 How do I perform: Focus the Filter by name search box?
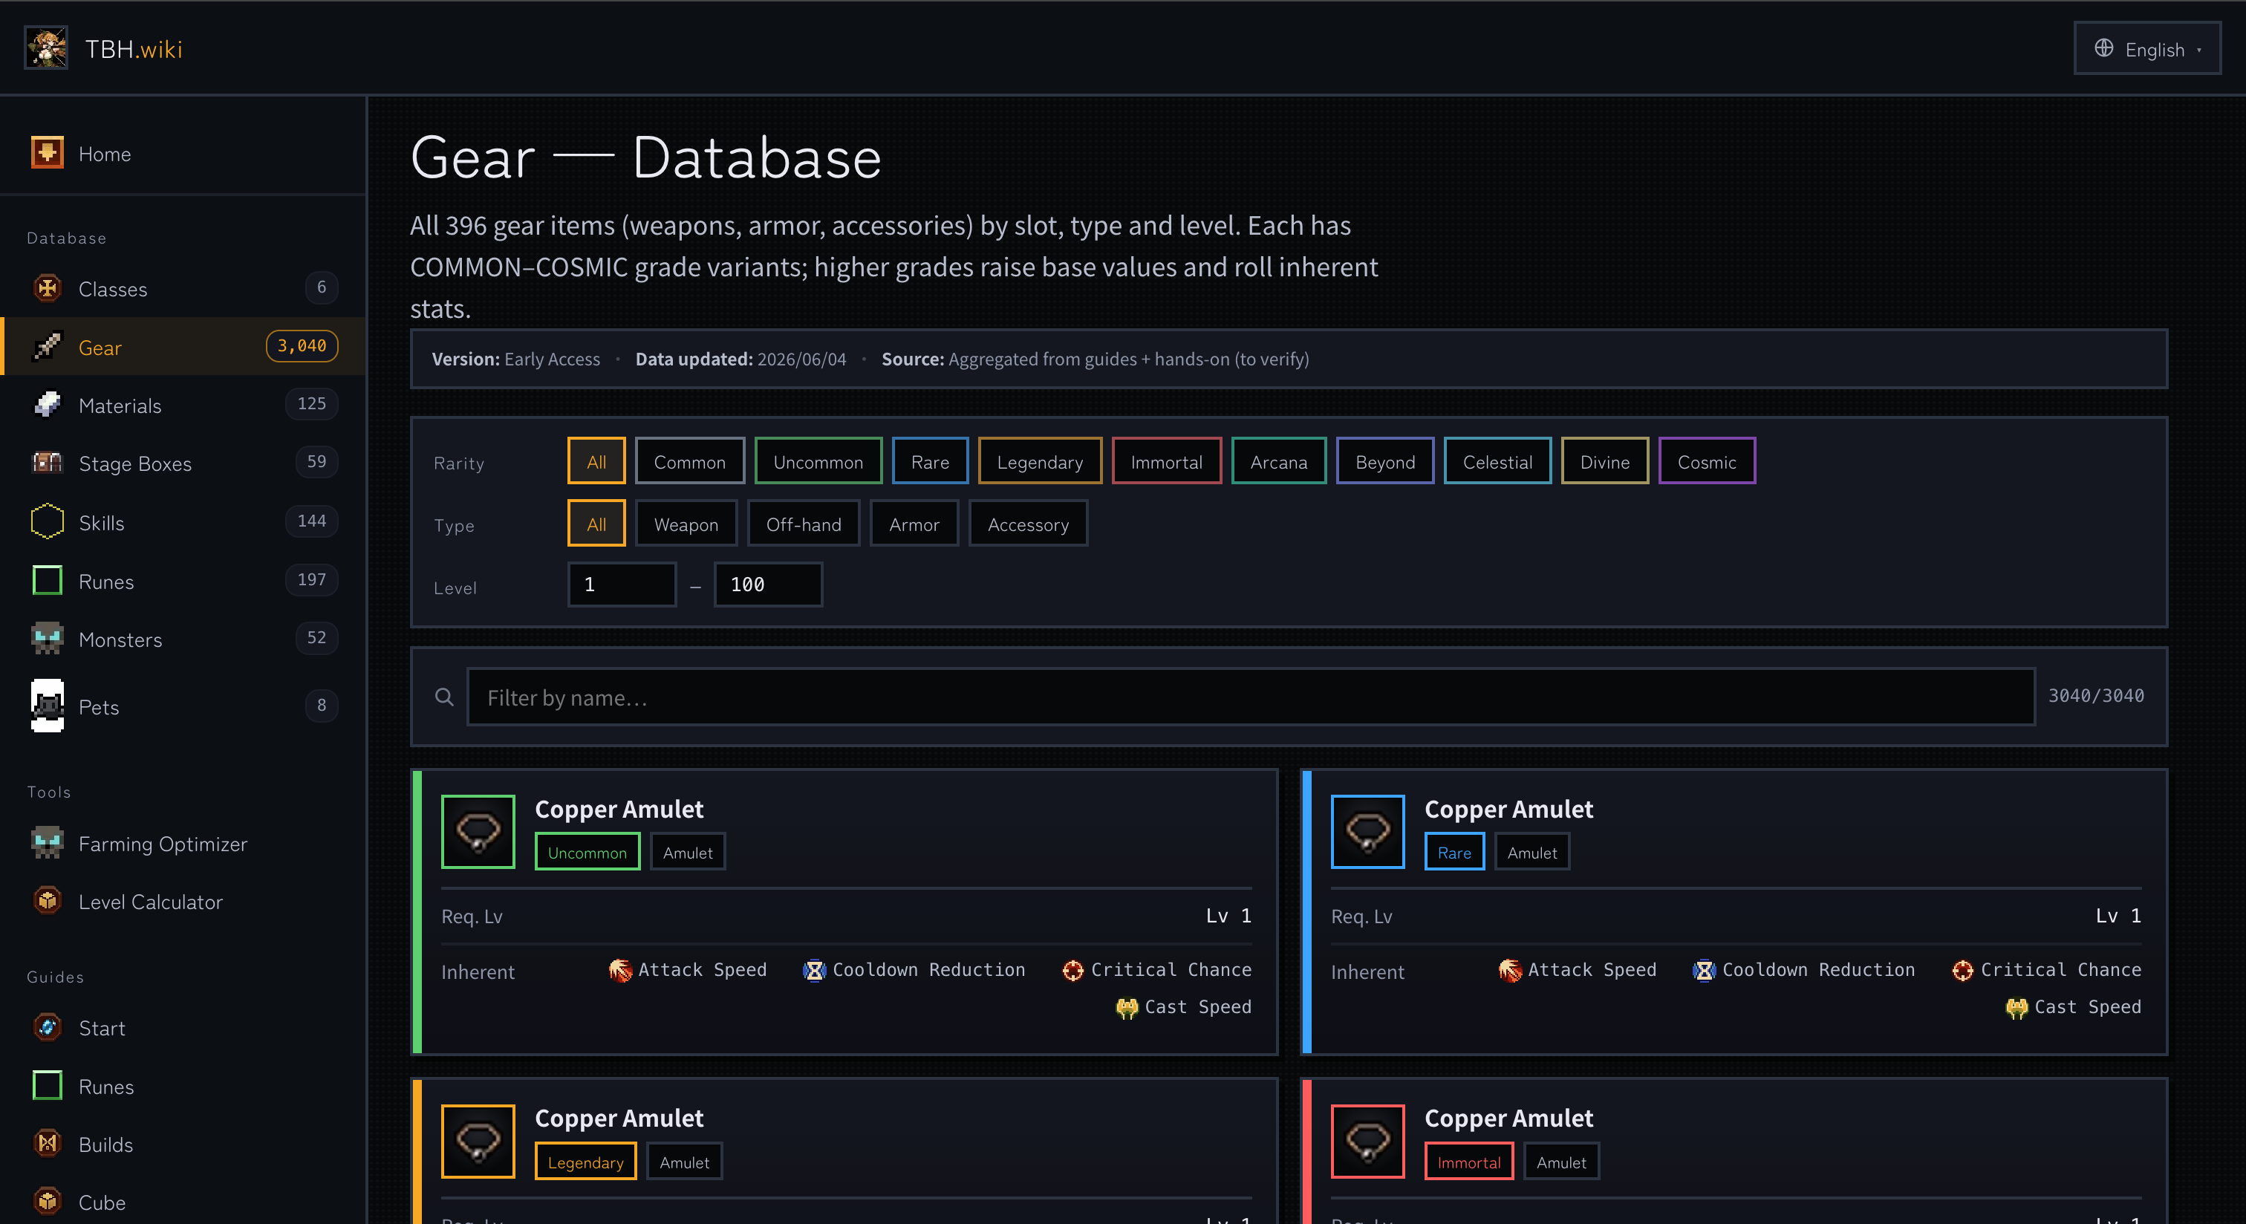coord(1250,697)
